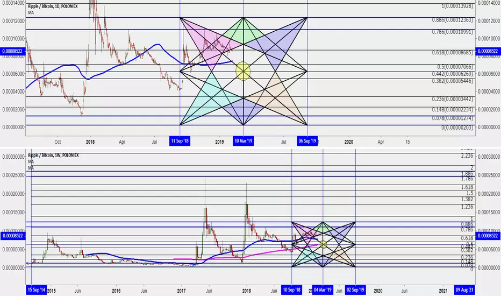Select the '09 Aug '21' date marker
Screen dimensions: 501x296
pos(464,290)
